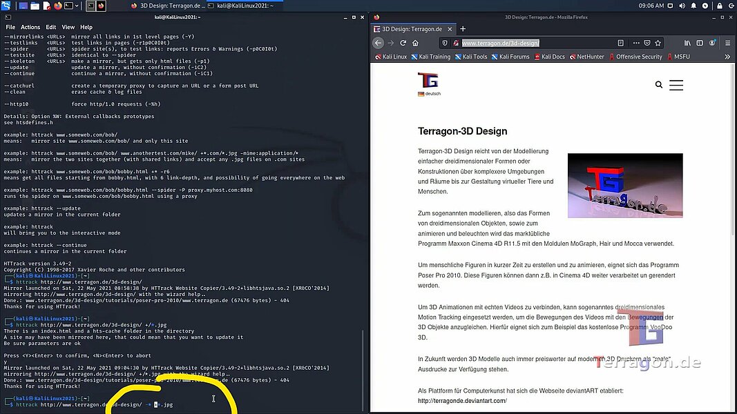Click the Terragon TG logo on the webpage
The image size is (737, 414).
pyautogui.click(x=428, y=80)
